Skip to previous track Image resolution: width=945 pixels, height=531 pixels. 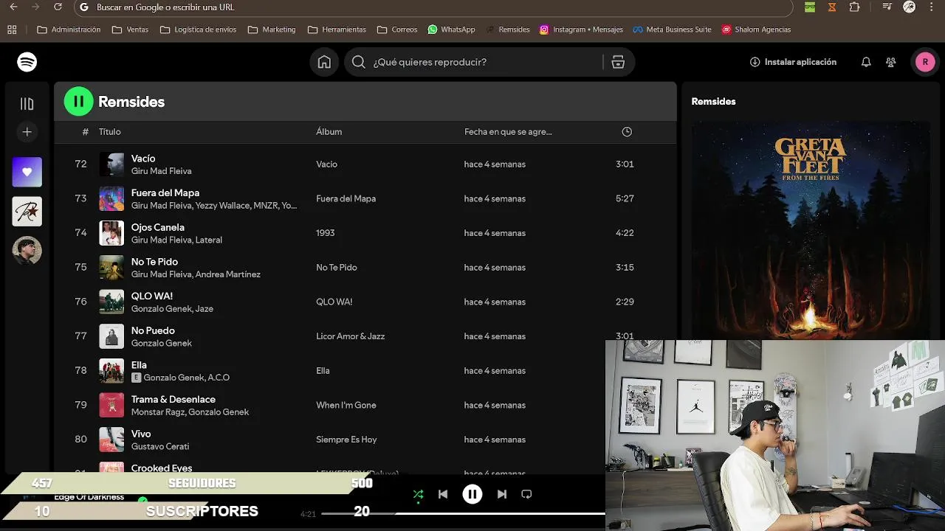pyautogui.click(x=443, y=494)
